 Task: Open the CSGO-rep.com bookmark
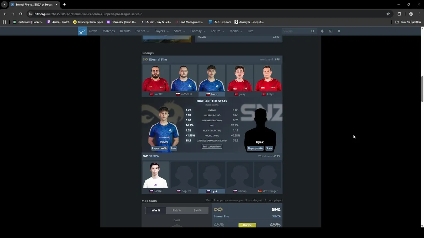pyautogui.click(x=220, y=22)
